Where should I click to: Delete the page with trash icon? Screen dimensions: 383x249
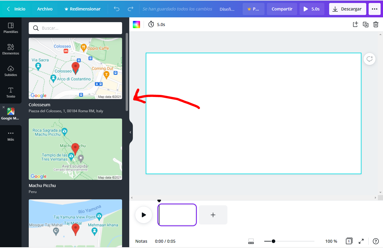tap(376, 25)
